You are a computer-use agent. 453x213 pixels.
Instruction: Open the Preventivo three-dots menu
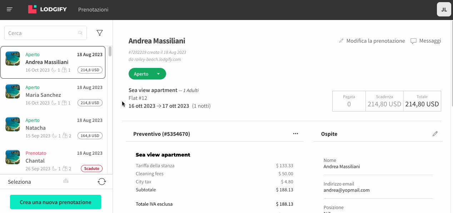(295, 134)
